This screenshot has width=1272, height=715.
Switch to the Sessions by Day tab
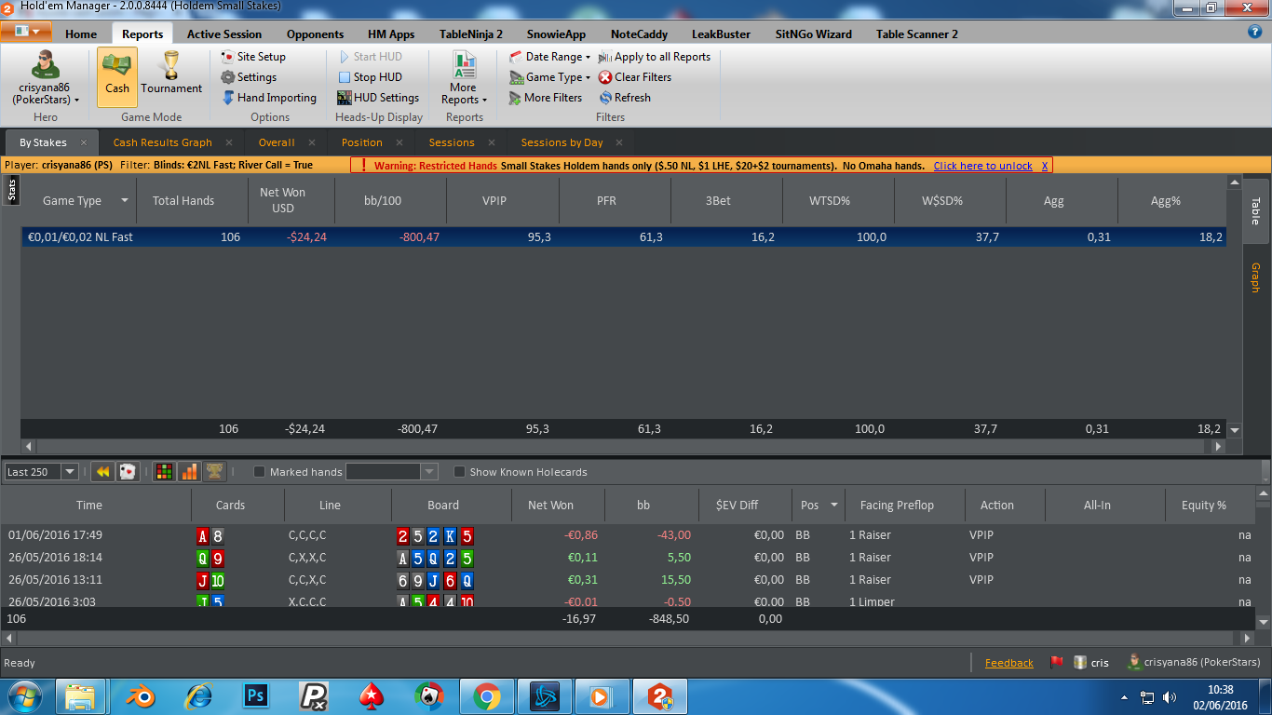(562, 142)
